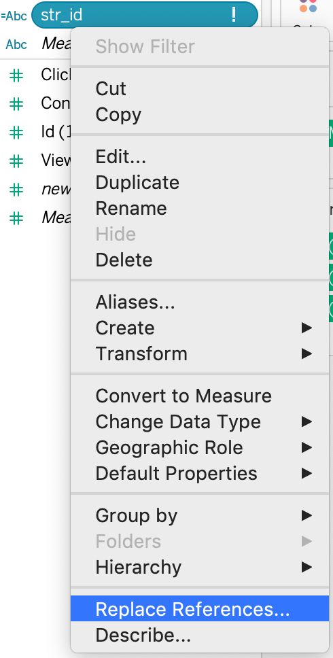Choose Replace References from context menu
The width and height of the screenshot is (333, 658).
click(200, 609)
